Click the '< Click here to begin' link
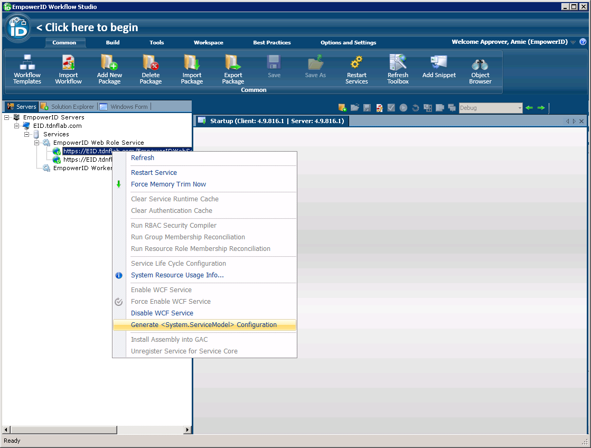Viewport: 591px width, 448px height. click(87, 27)
